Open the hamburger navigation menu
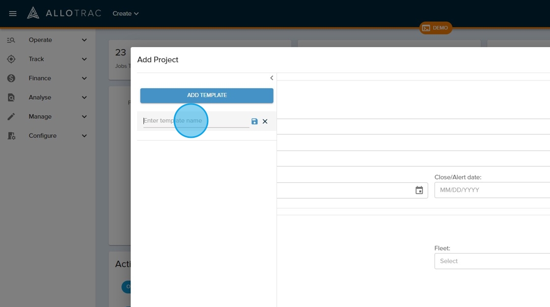The image size is (550, 307). click(13, 14)
